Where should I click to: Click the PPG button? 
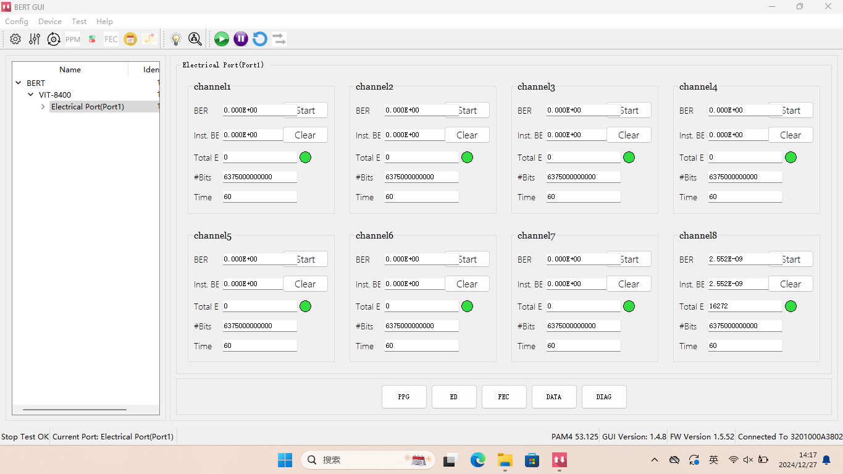(x=404, y=397)
